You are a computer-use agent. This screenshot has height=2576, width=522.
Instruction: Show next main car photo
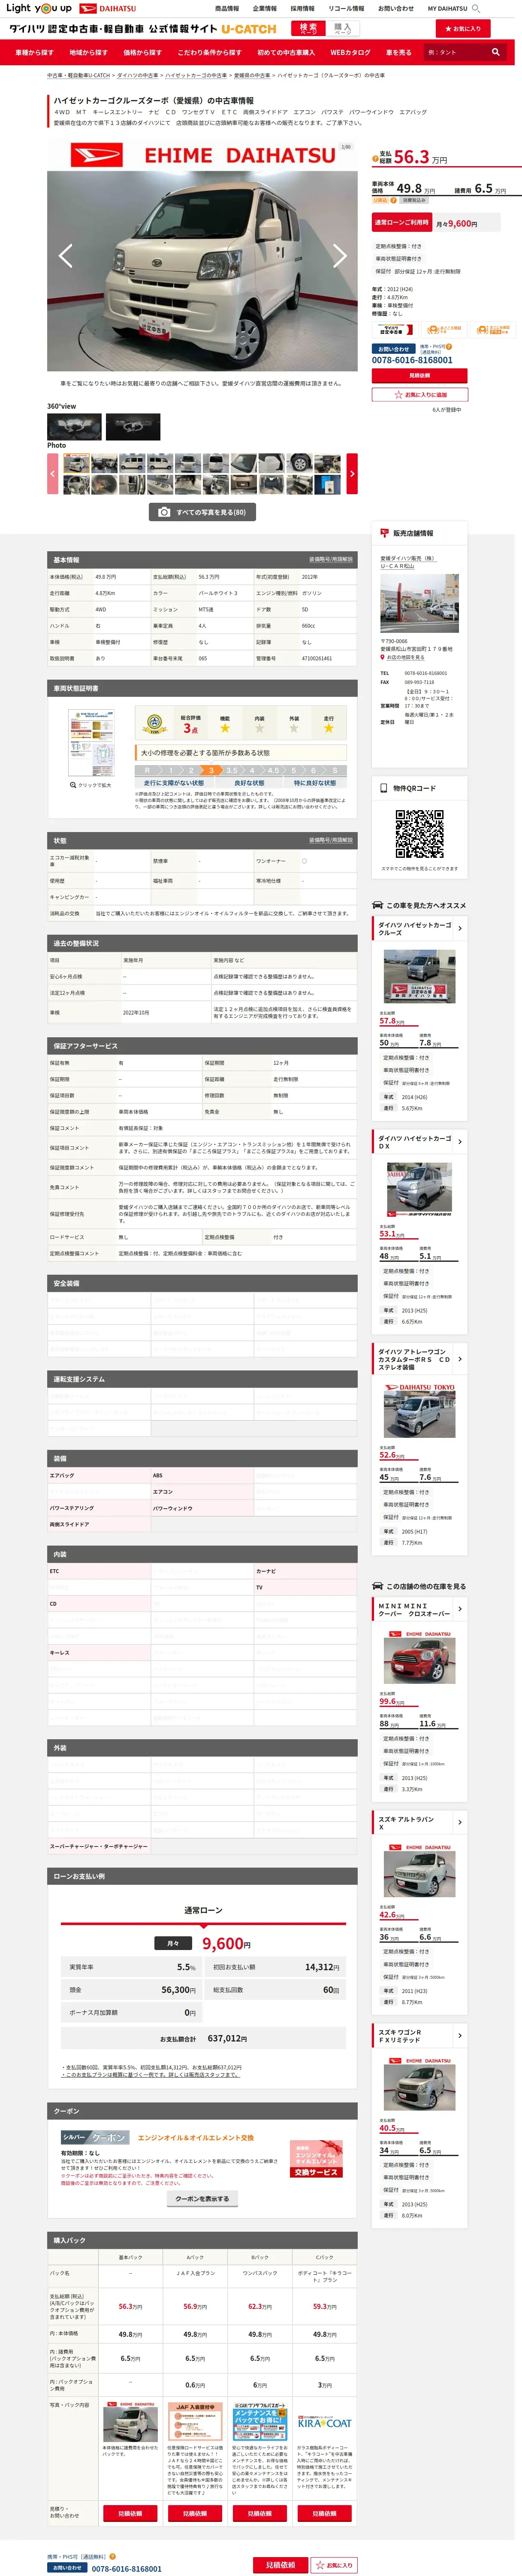coord(340,255)
